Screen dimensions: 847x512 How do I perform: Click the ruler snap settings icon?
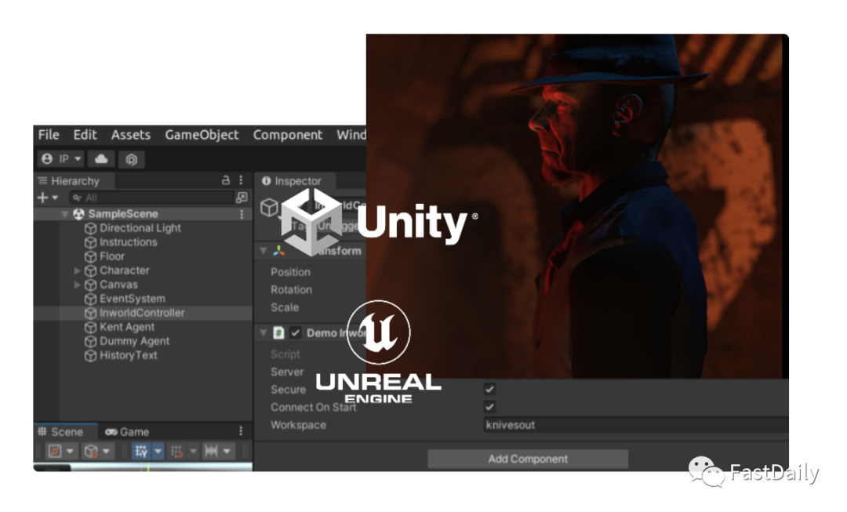[x=211, y=451]
